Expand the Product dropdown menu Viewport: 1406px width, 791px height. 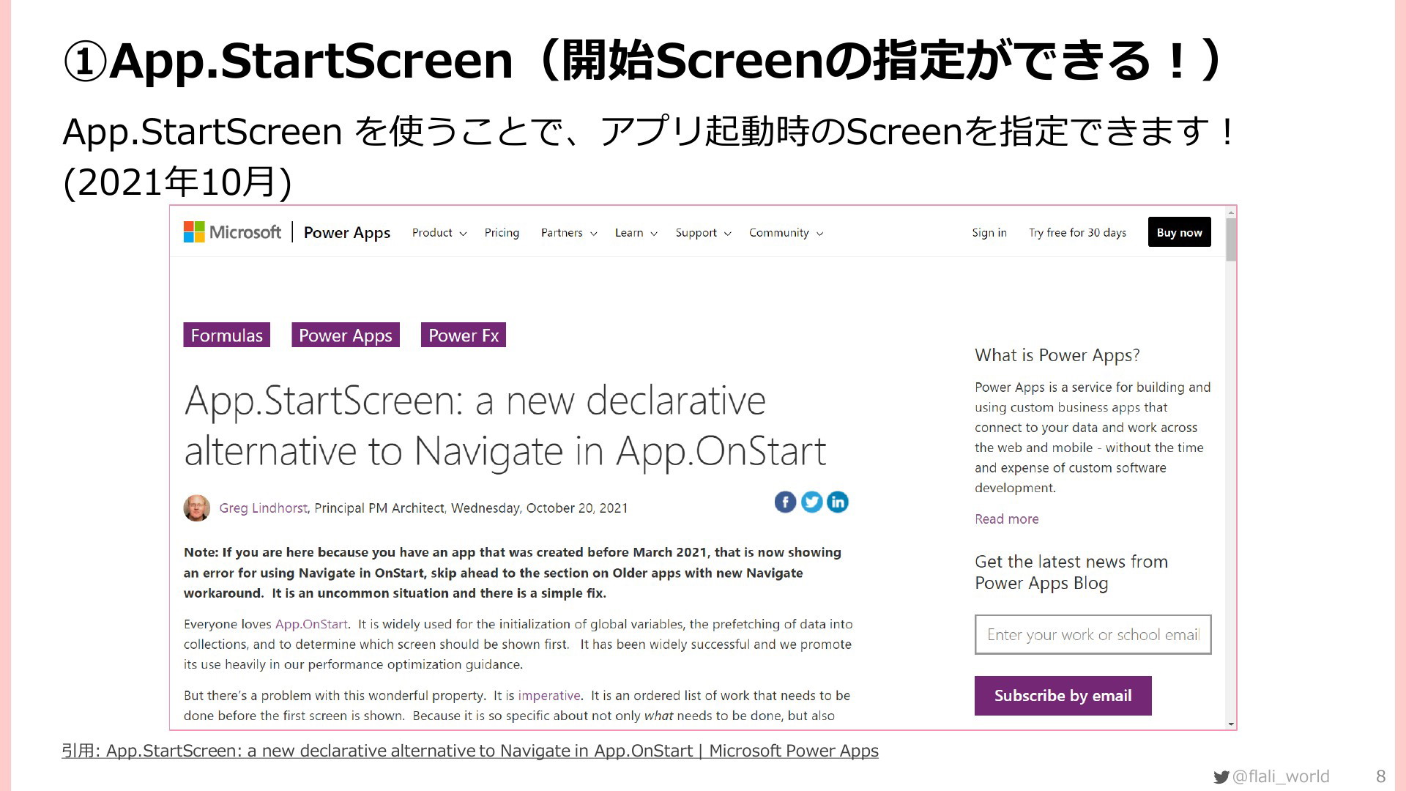click(x=439, y=233)
